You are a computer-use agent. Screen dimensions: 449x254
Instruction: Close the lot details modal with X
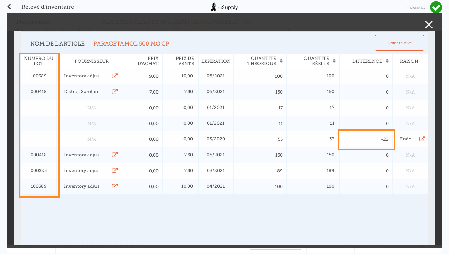[429, 25]
